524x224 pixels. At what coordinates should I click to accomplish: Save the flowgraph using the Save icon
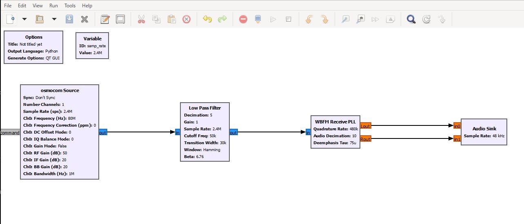[x=69, y=19]
